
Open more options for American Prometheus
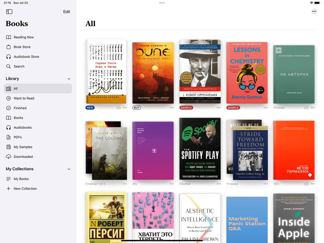click(x=219, y=108)
